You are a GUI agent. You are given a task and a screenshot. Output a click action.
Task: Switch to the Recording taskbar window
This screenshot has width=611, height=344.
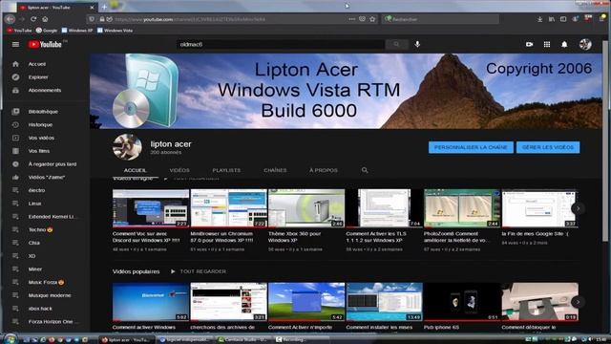click(x=301, y=339)
